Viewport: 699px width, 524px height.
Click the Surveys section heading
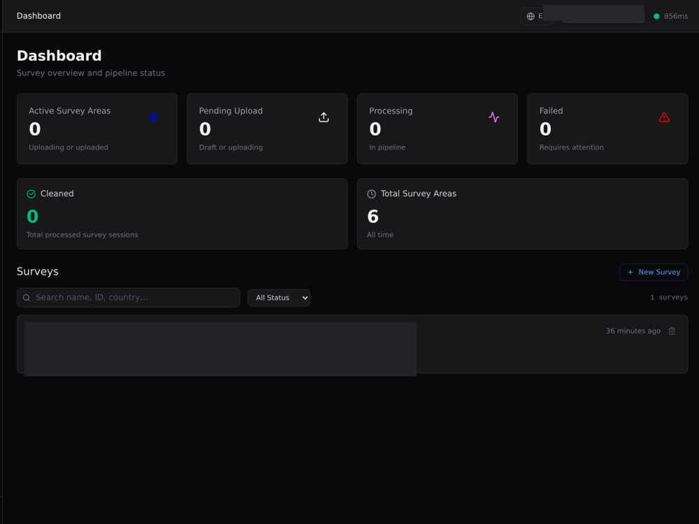click(38, 272)
